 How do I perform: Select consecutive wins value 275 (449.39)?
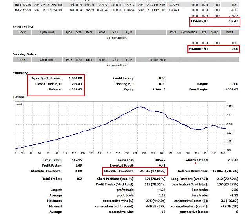click(x=156, y=201)
